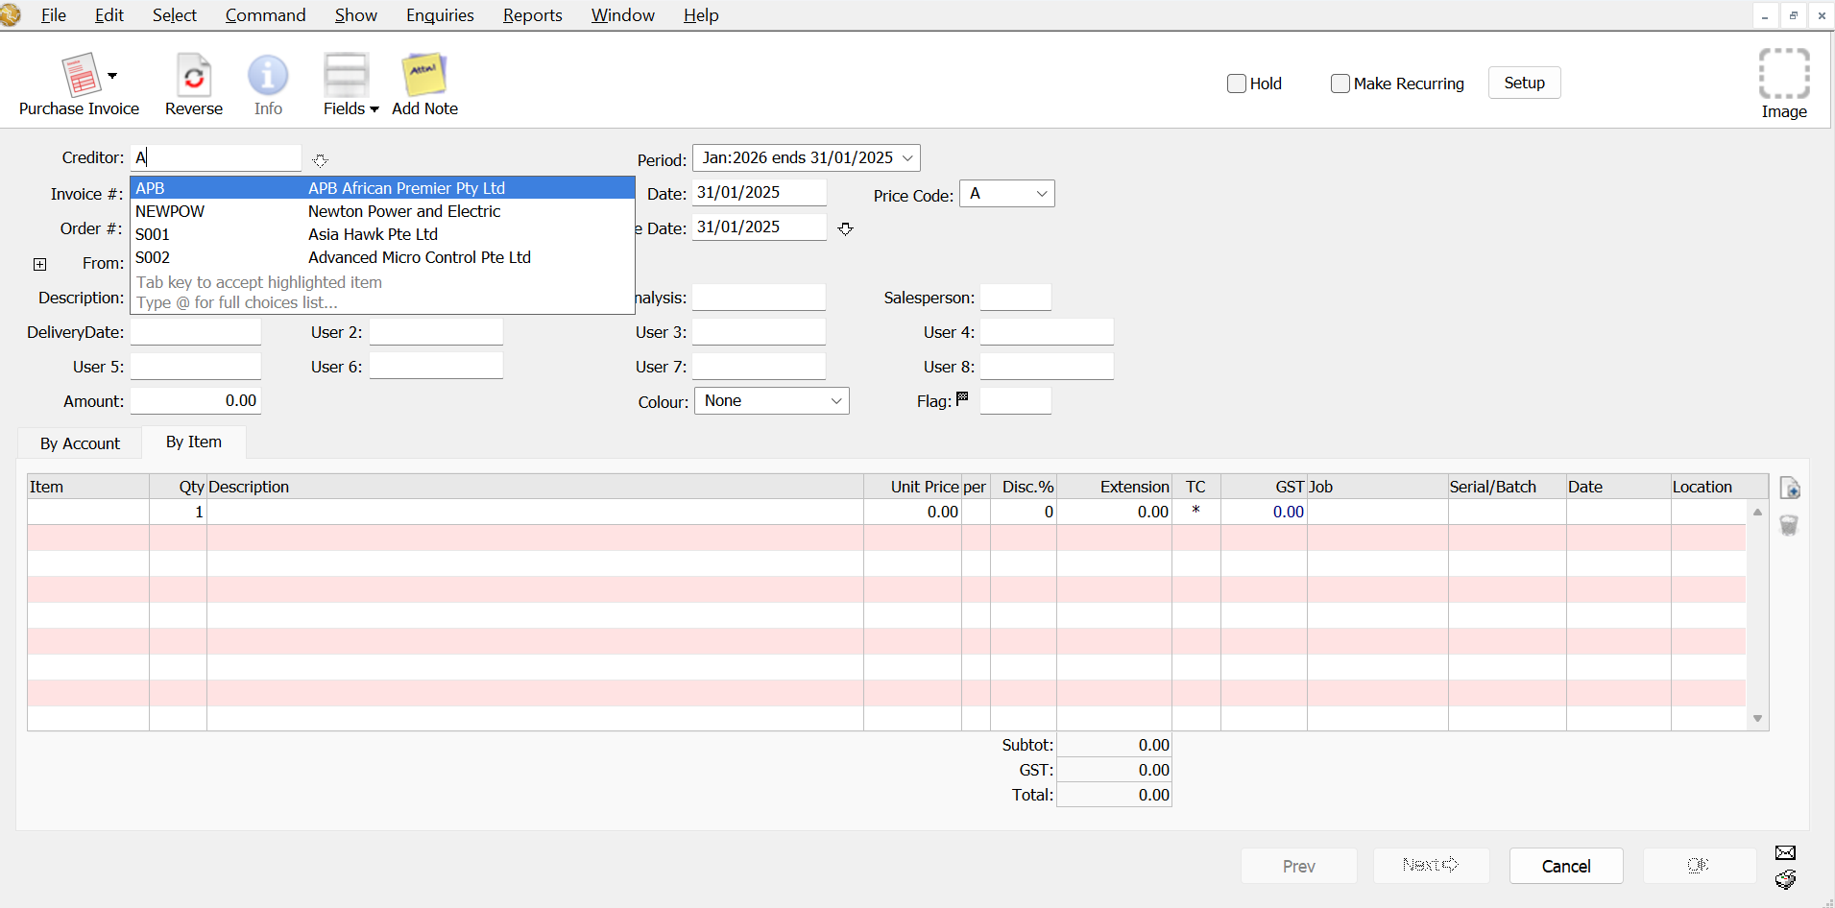Screen dimensions: 1835x908
Task: Click the Reverse transaction icon
Action: tap(194, 75)
